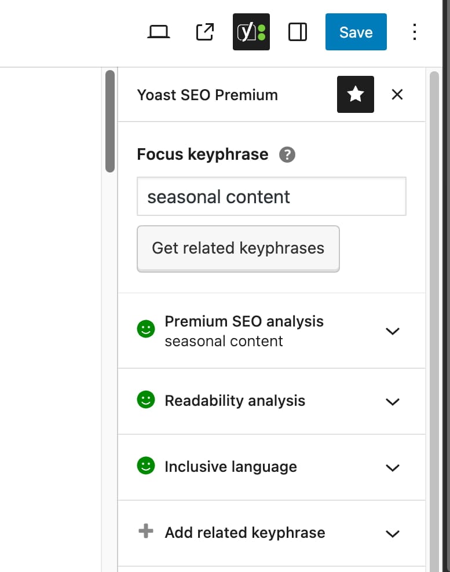Expand the Premium SEO analysis section
This screenshot has width=450, height=572.
(393, 331)
